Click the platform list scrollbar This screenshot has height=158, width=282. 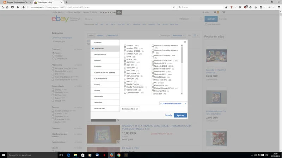pos(182,70)
